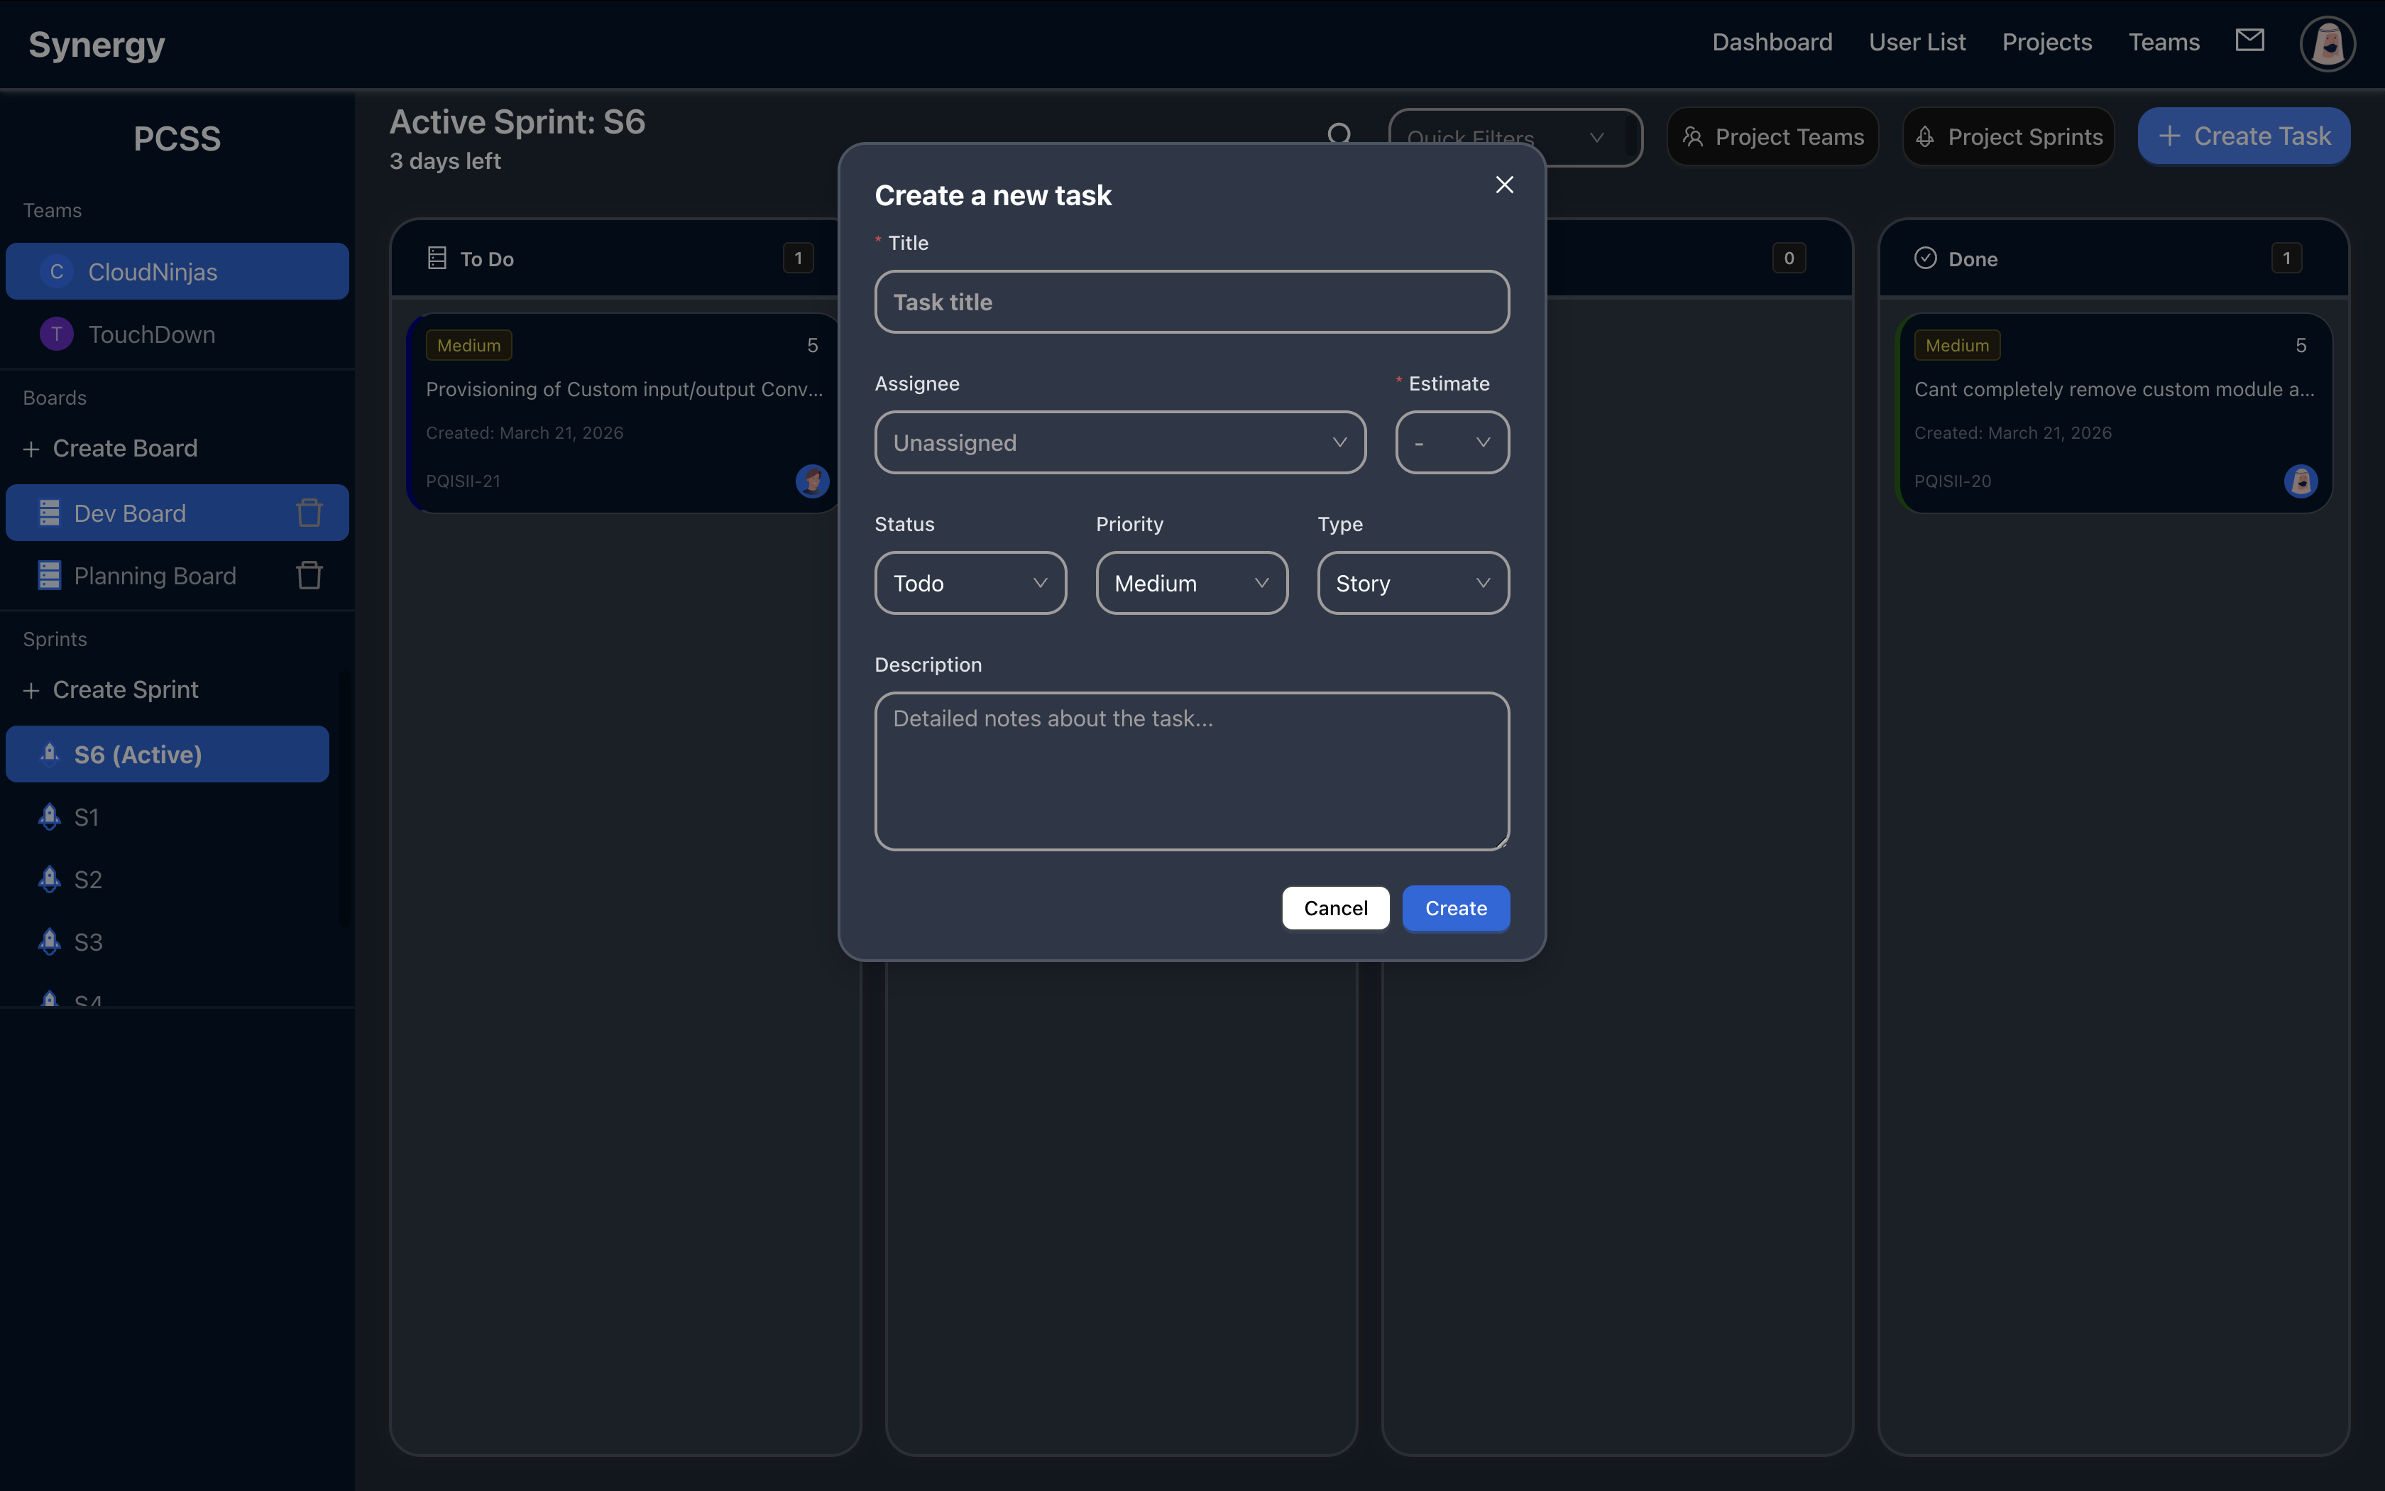Click the profile avatar top right
The image size is (2385, 1491).
pyautogui.click(x=2327, y=43)
